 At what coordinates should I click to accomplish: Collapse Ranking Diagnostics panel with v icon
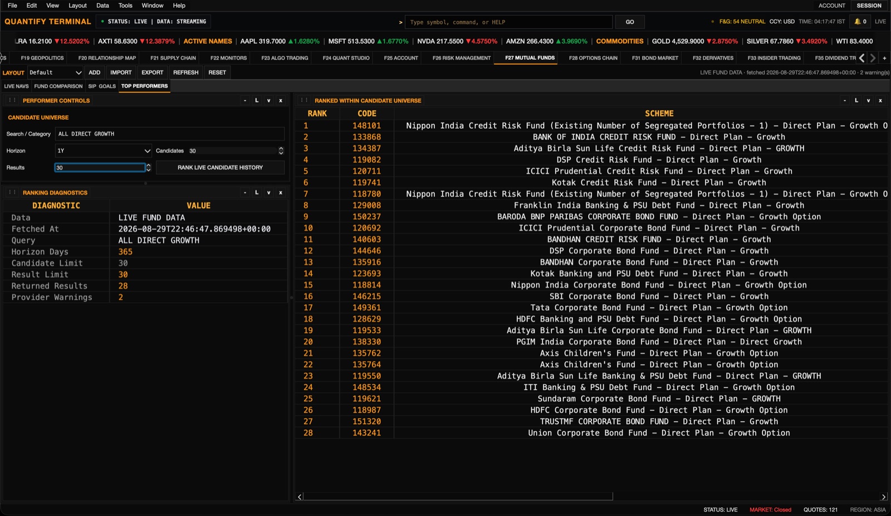click(269, 192)
